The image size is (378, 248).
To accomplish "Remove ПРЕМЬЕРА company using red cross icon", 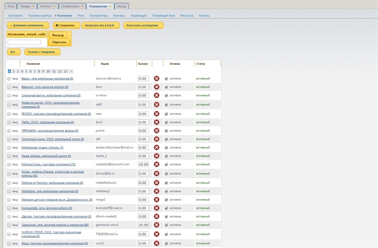I will [x=157, y=130].
